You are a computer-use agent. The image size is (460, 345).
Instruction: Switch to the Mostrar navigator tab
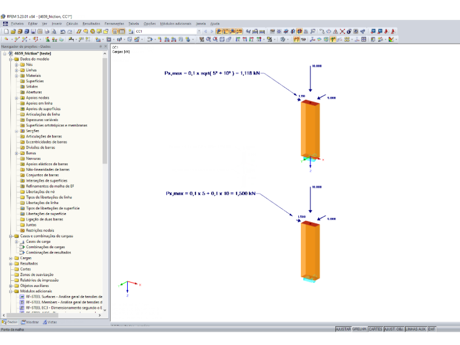(30, 322)
